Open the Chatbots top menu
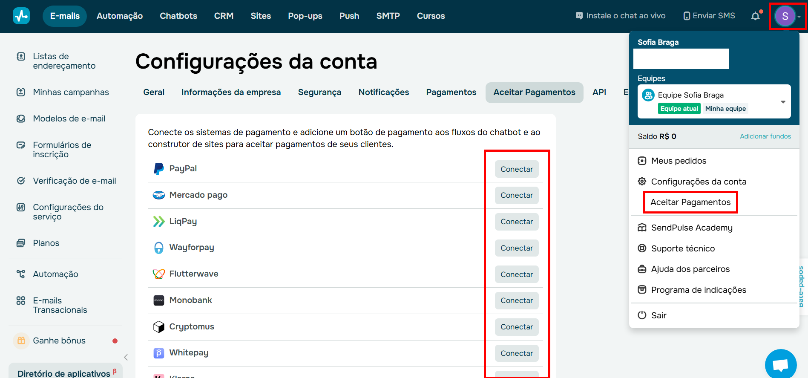Viewport: 808px width, 378px height. click(x=178, y=16)
